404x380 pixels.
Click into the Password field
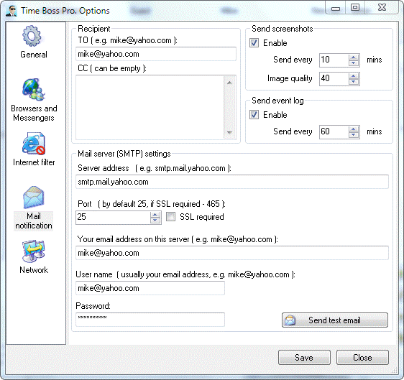tap(150, 320)
